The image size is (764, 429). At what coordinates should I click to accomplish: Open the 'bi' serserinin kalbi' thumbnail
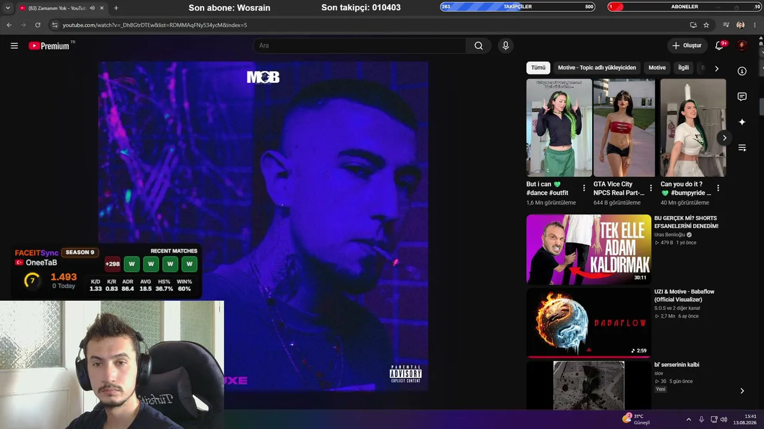click(589, 385)
